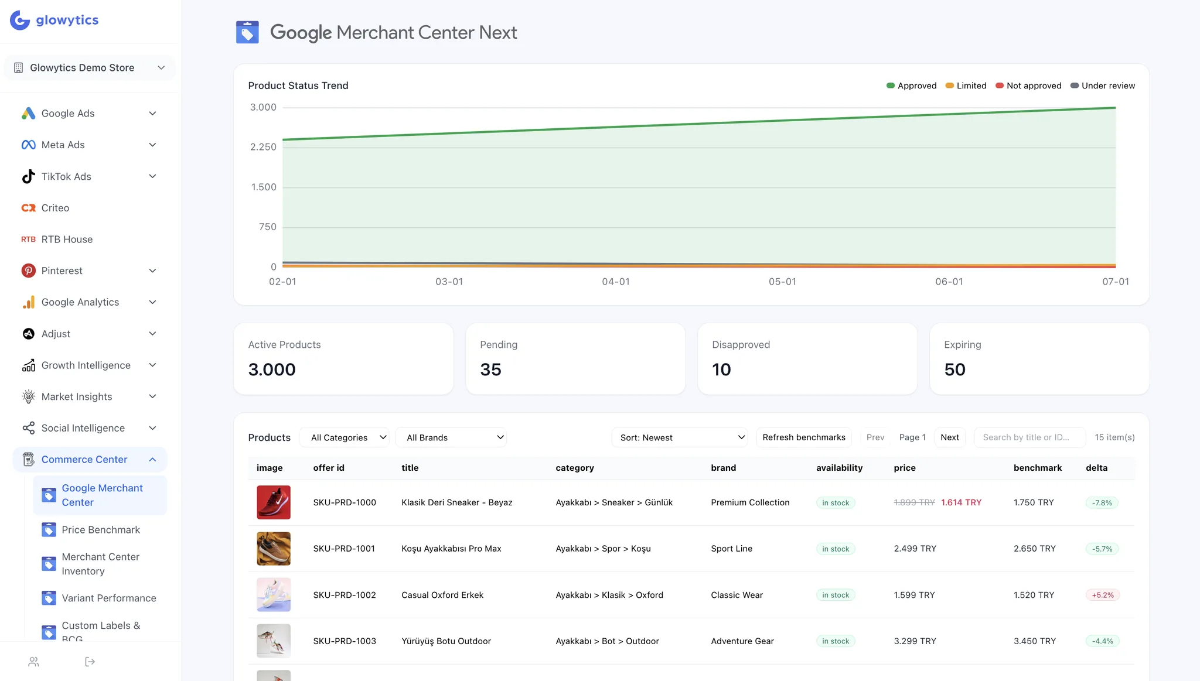Open the Pending stat card
The width and height of the screenshot is (1200, 681).
pos(575,359)
